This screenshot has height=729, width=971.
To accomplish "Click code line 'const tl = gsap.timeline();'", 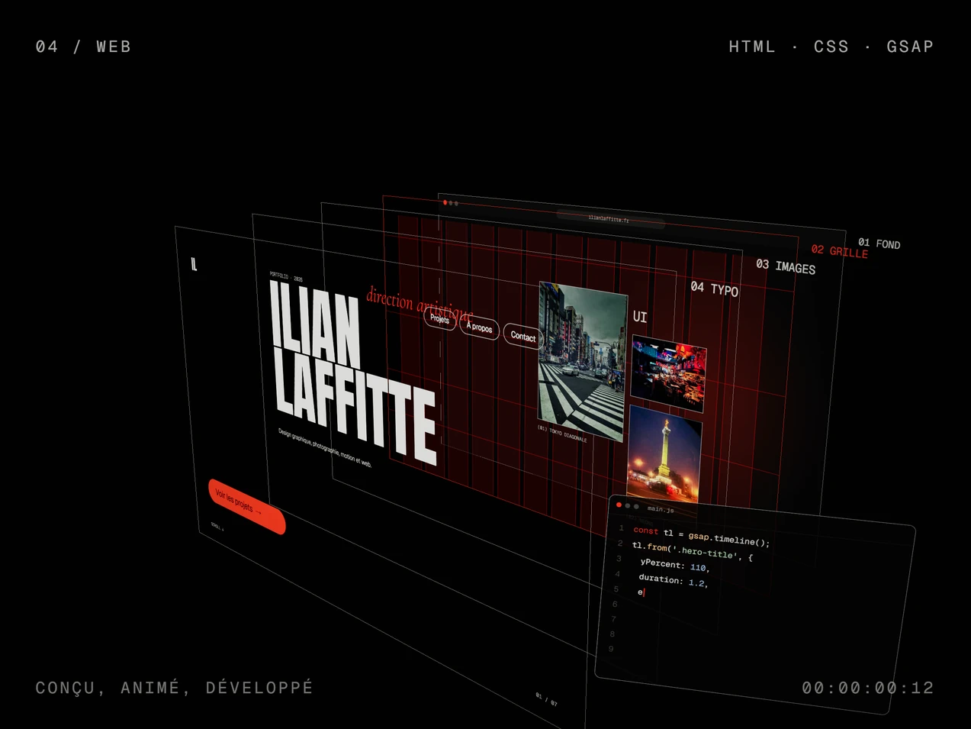I will (x=701, y=536).
